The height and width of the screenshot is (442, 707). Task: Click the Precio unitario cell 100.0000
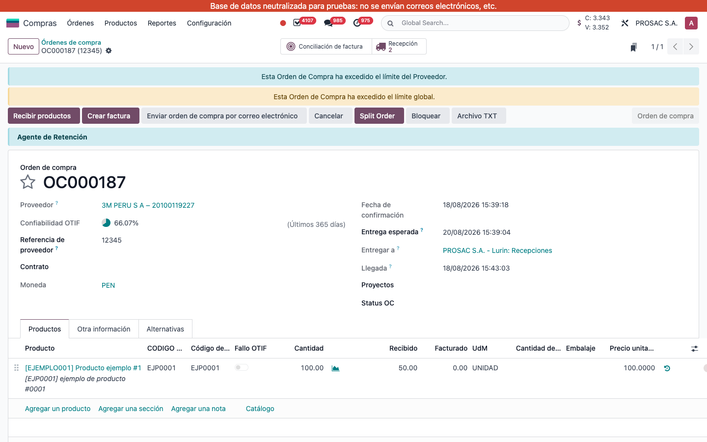point(639,368)
